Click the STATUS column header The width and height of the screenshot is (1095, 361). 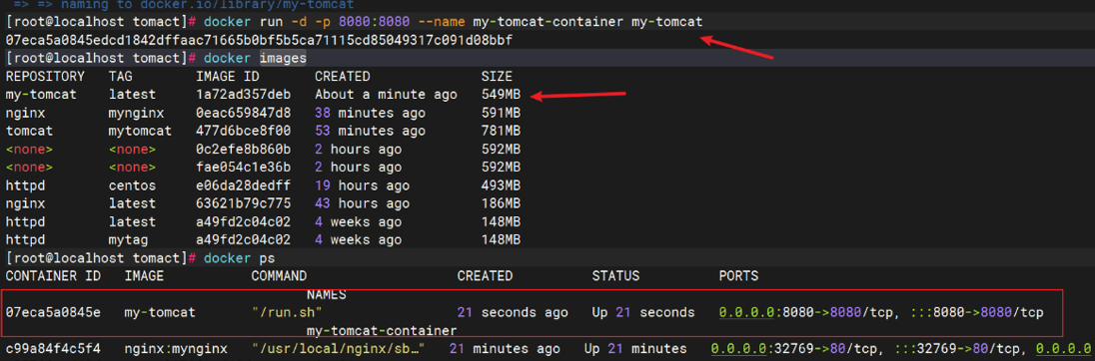point(615,276)
